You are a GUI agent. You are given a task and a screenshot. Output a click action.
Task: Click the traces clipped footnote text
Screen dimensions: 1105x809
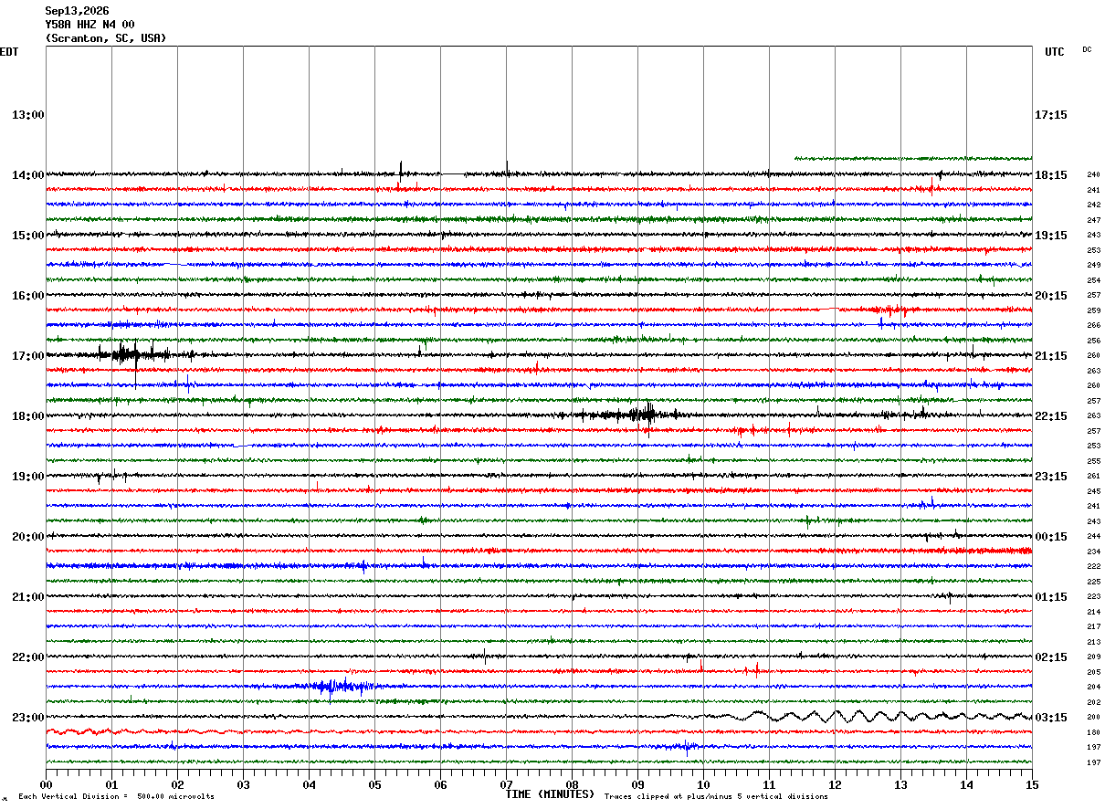click(716, 797)
